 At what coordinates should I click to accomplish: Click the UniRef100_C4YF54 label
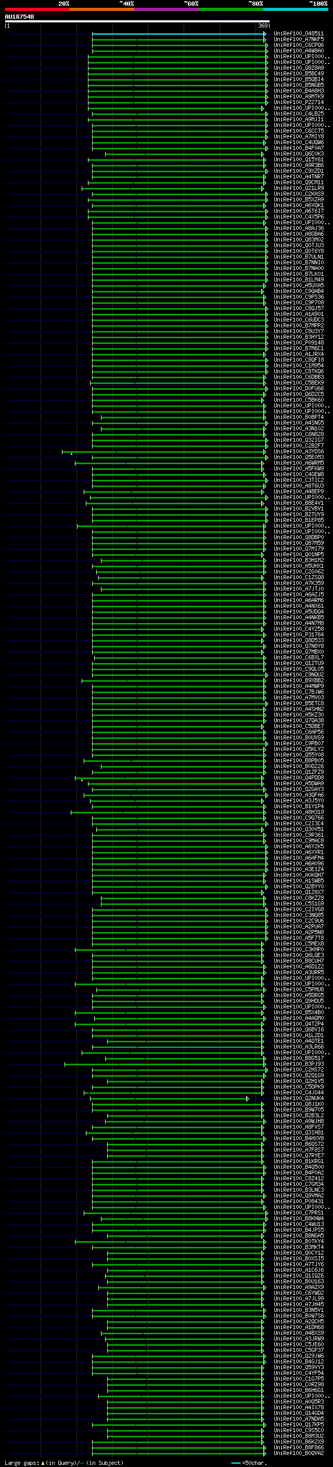298,1373
